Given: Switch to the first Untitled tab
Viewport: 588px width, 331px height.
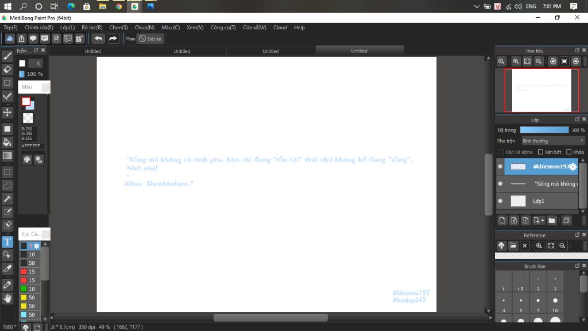Looking at the screenshot, I should click(x=92, y=51).
